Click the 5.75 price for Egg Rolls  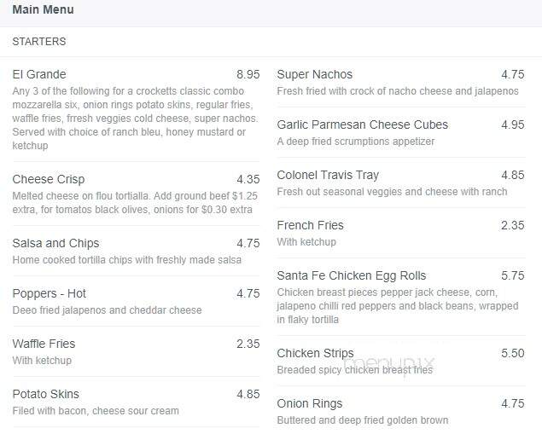click(x=513, y=275)
